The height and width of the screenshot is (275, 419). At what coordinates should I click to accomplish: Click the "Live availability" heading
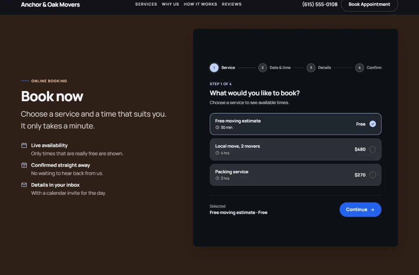click(49, 146)
